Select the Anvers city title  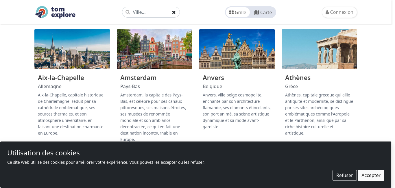pyautogui.click(x=213, y=78)
